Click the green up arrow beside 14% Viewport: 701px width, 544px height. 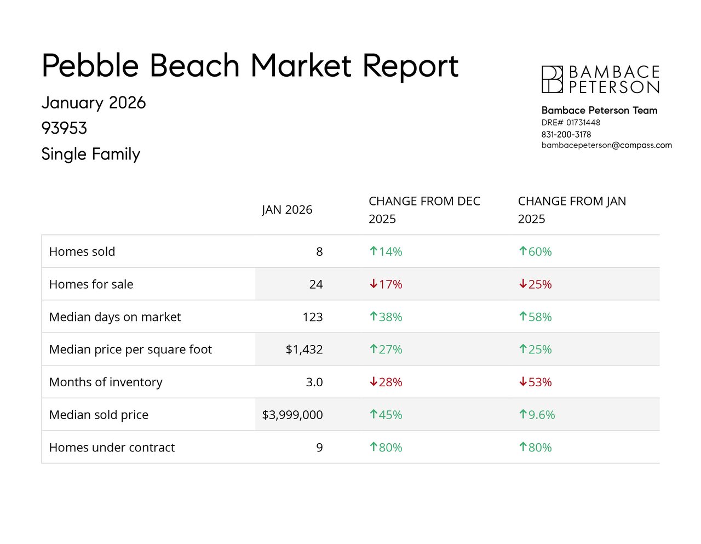[374, 251]
